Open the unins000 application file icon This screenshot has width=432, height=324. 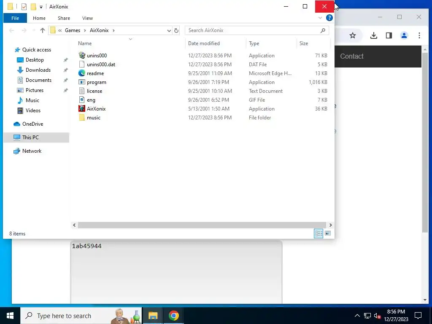pyautogui.click(x=82, y=55)
